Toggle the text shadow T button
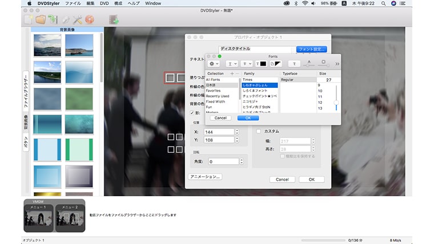 tap(294, 64)
